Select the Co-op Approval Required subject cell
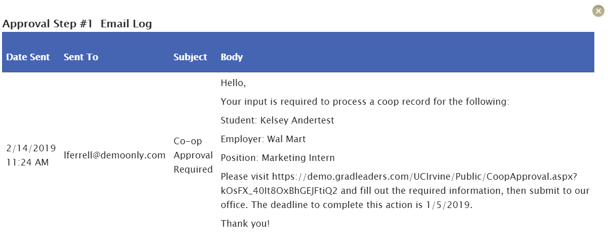This screenshot has height=249, width=608. 193,155
